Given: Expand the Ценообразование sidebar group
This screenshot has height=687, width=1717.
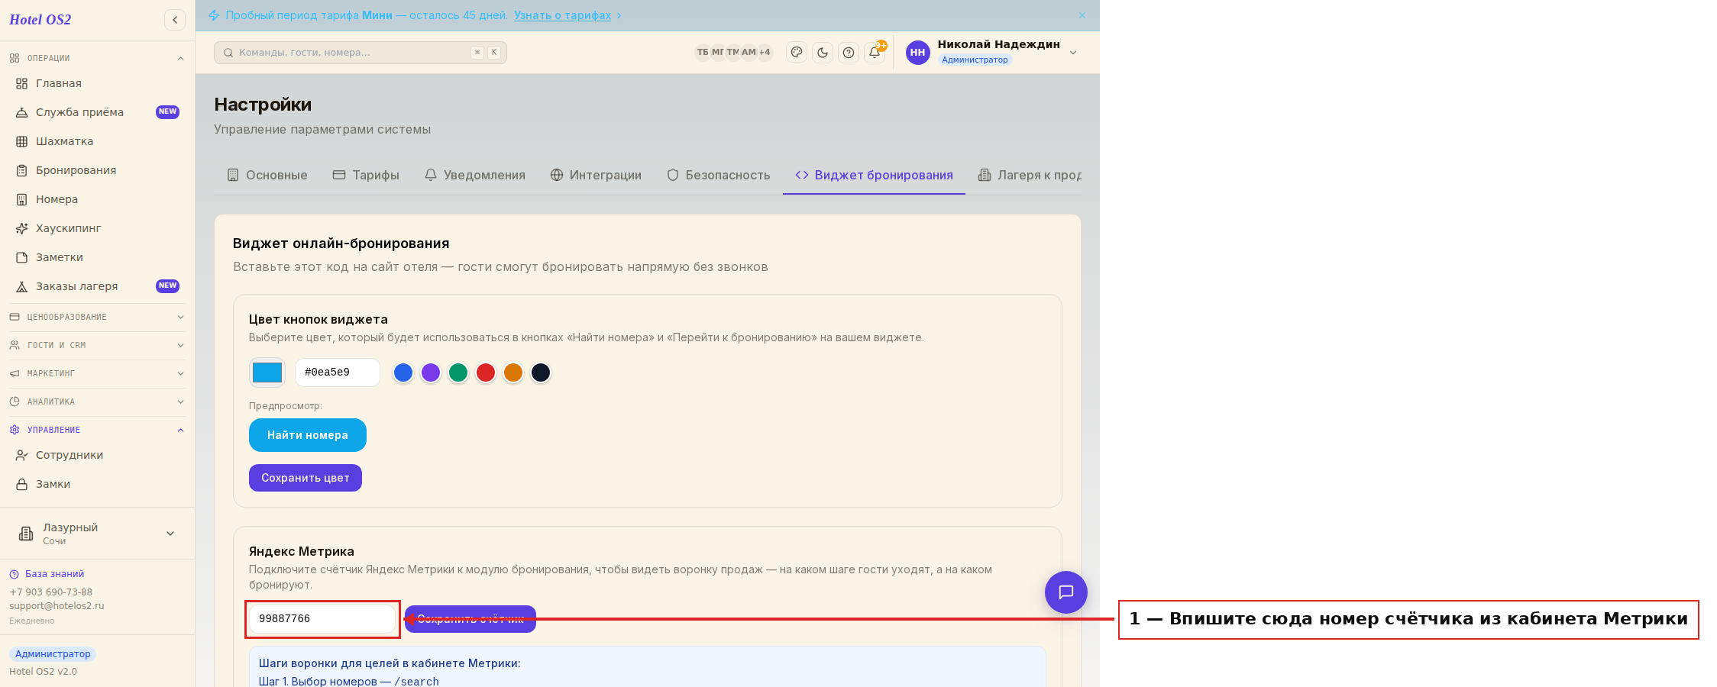Looking at the screenshot, I should pyautogui.click(x=97, y=317).
